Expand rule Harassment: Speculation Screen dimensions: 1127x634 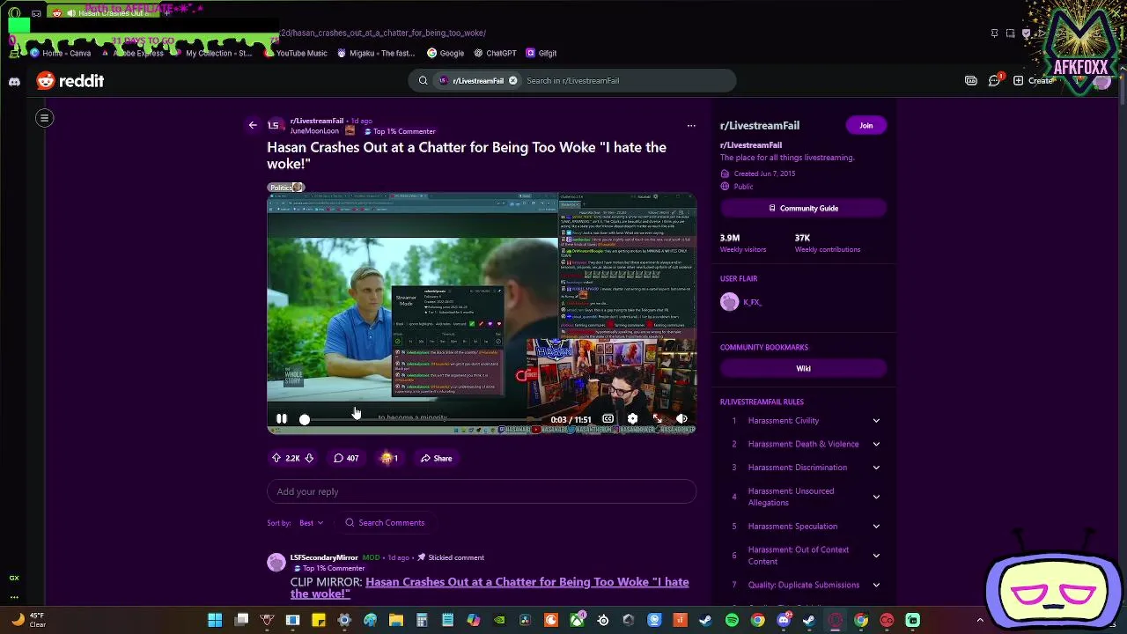point(803,527)
